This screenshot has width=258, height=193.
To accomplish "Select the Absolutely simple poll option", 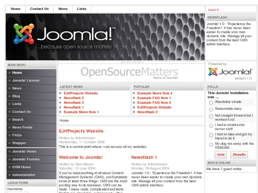I will tap(211, 103).
